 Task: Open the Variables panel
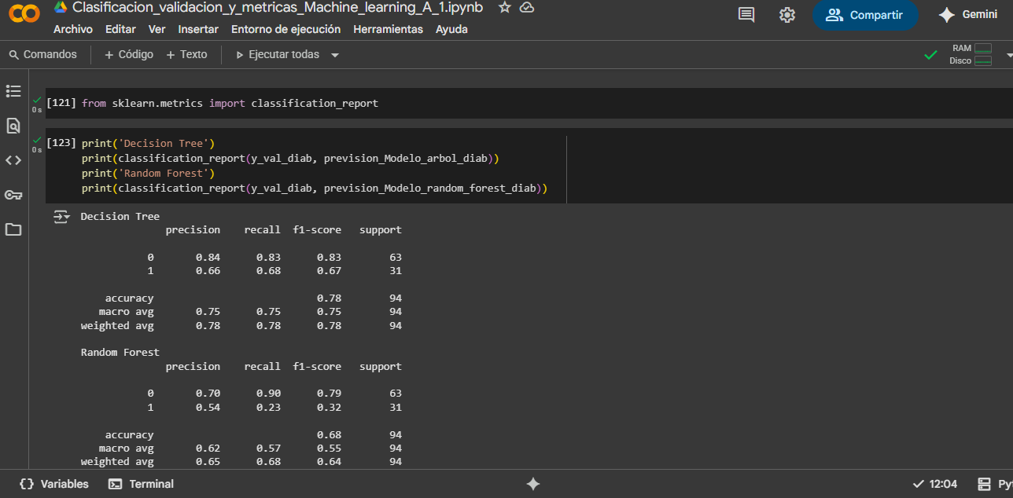coord(54,484)
